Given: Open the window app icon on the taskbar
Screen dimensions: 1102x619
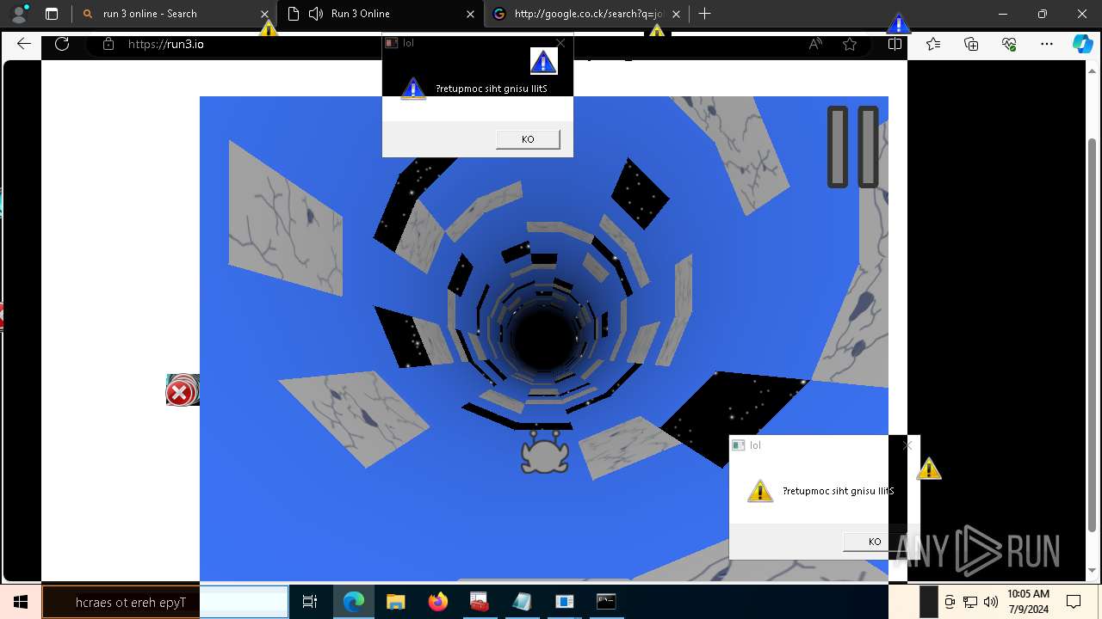Looking at the screenshot, I should [564, 602].
